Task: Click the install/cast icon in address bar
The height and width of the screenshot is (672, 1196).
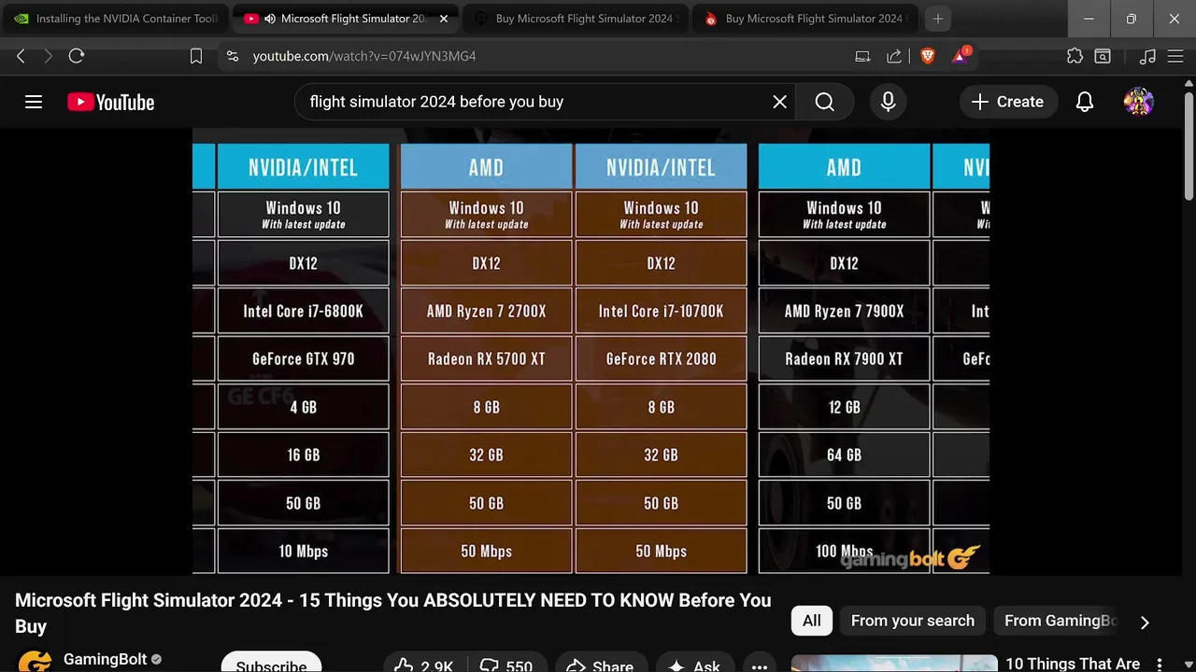Action: tap(862, 56)
